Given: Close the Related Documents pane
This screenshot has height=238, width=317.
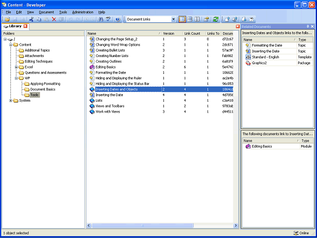Looking at the screenshot, I should (x=313, y=26).
